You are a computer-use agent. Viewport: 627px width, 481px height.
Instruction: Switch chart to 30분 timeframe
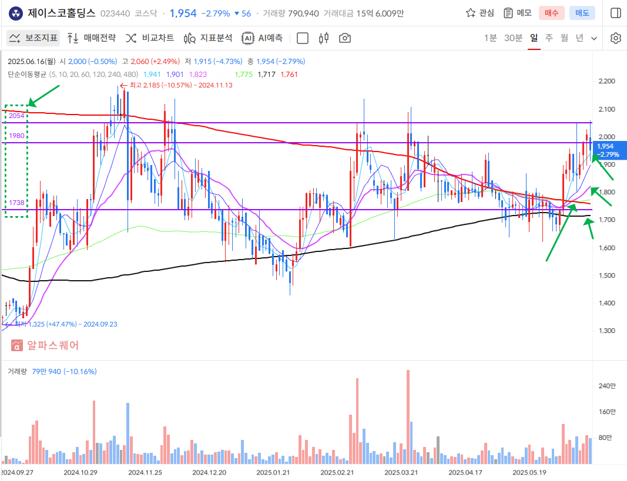(514, 38)
